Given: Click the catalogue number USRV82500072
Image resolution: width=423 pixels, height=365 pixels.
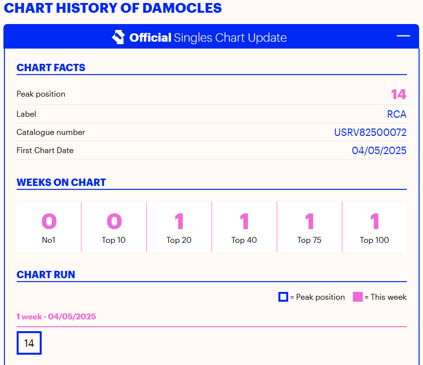Looking at the screenshot, I should point(370,132).
